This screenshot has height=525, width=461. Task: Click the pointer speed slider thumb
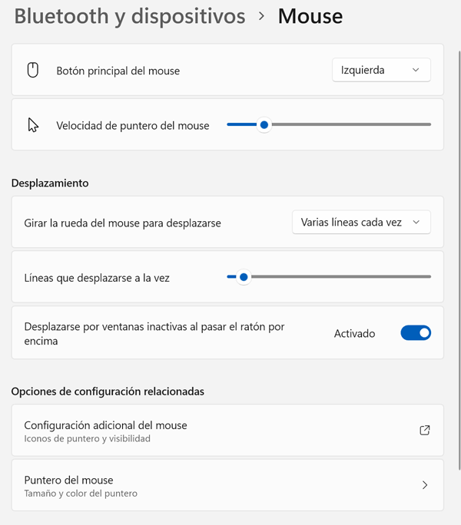pyautogui.click(x=264, y=124)
